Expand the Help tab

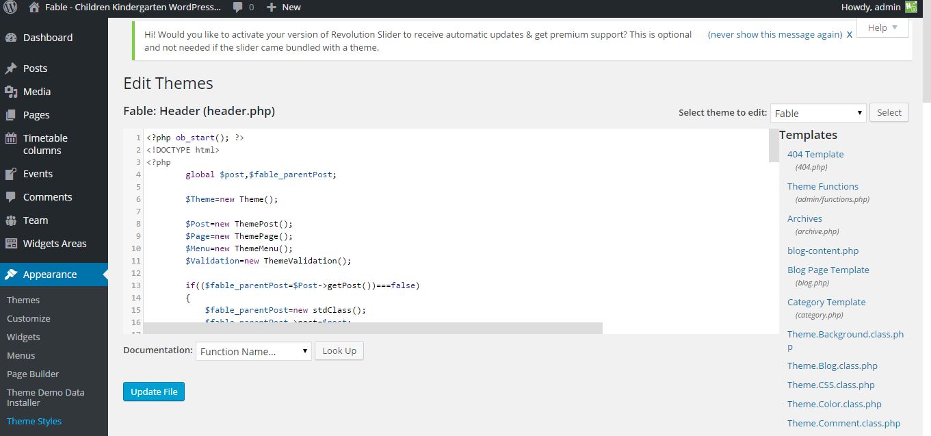click(x=882, y=27)
